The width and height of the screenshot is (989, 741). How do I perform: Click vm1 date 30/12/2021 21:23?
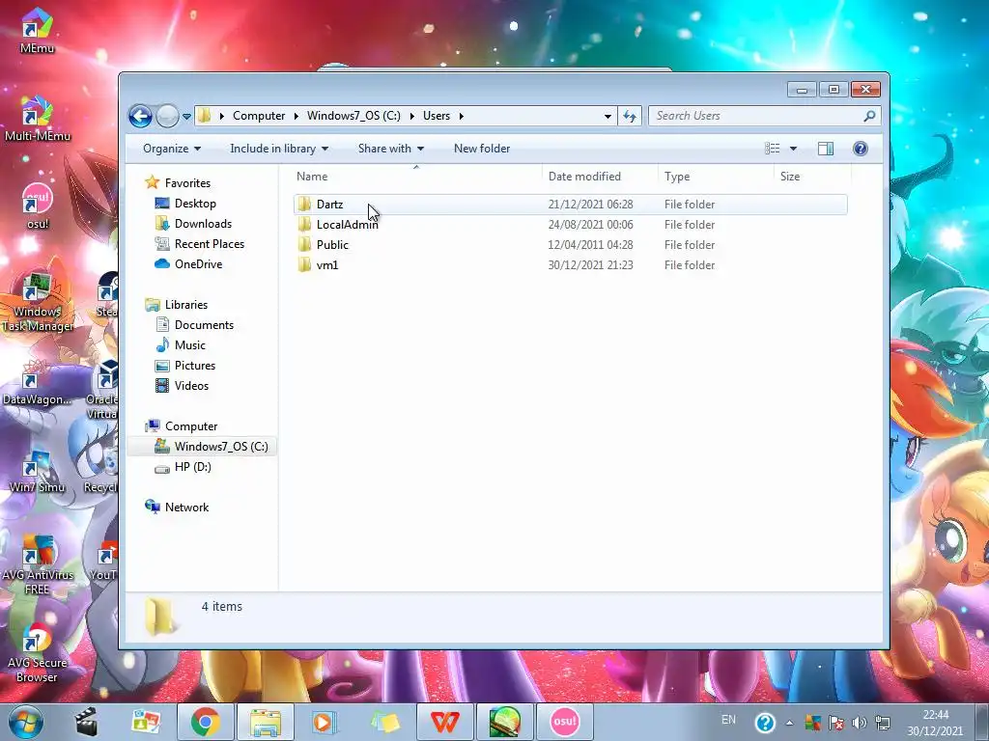pos(590,264)
